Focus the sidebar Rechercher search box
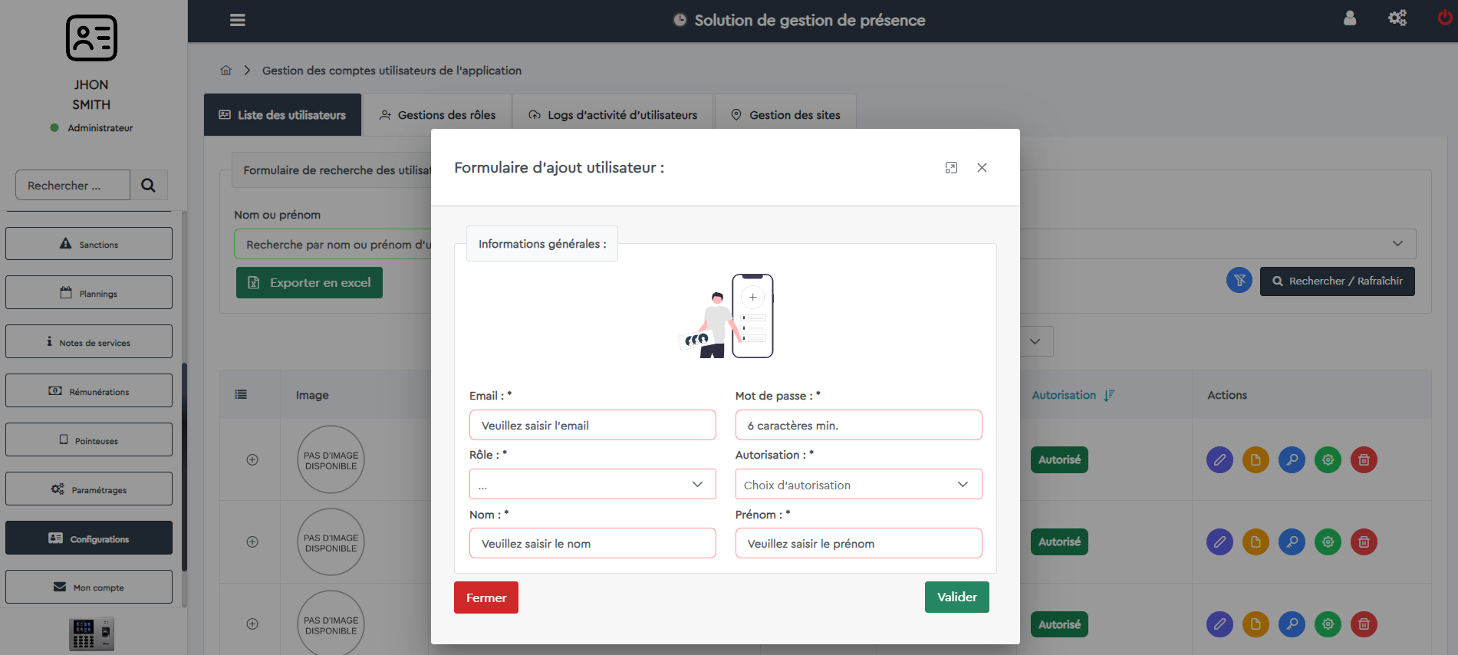Screen dimensions: 1458x655 pos(73,185)
